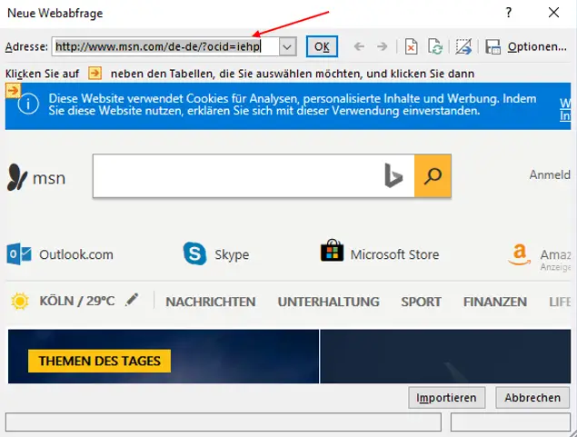577x437 pixels.
Task: Click the refresh page icon
Action: click(435, 46)
